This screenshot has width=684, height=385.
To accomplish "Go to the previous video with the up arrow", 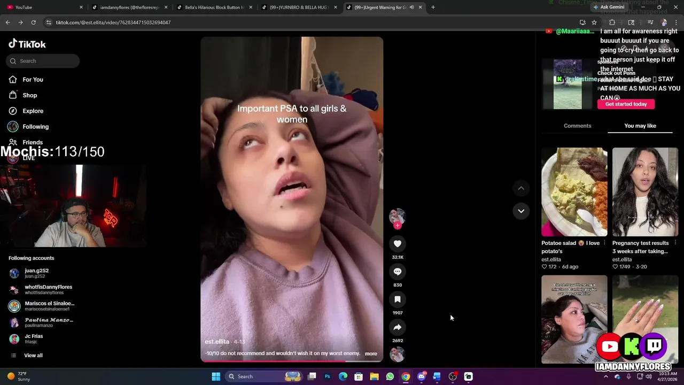I will point(521,188).
